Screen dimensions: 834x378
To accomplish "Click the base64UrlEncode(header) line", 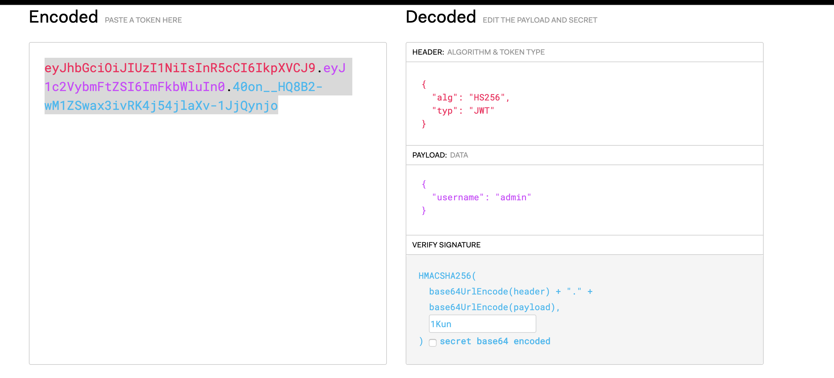I will 489,291.
